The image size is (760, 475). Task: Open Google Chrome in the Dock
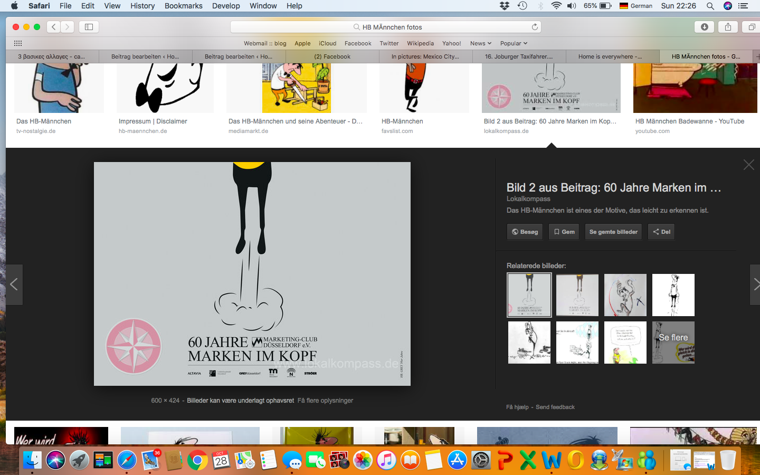click(x=197, y=460)
